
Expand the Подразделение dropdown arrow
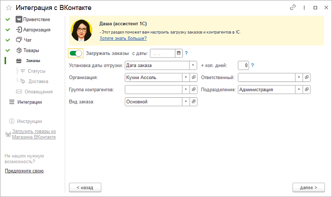299,89
